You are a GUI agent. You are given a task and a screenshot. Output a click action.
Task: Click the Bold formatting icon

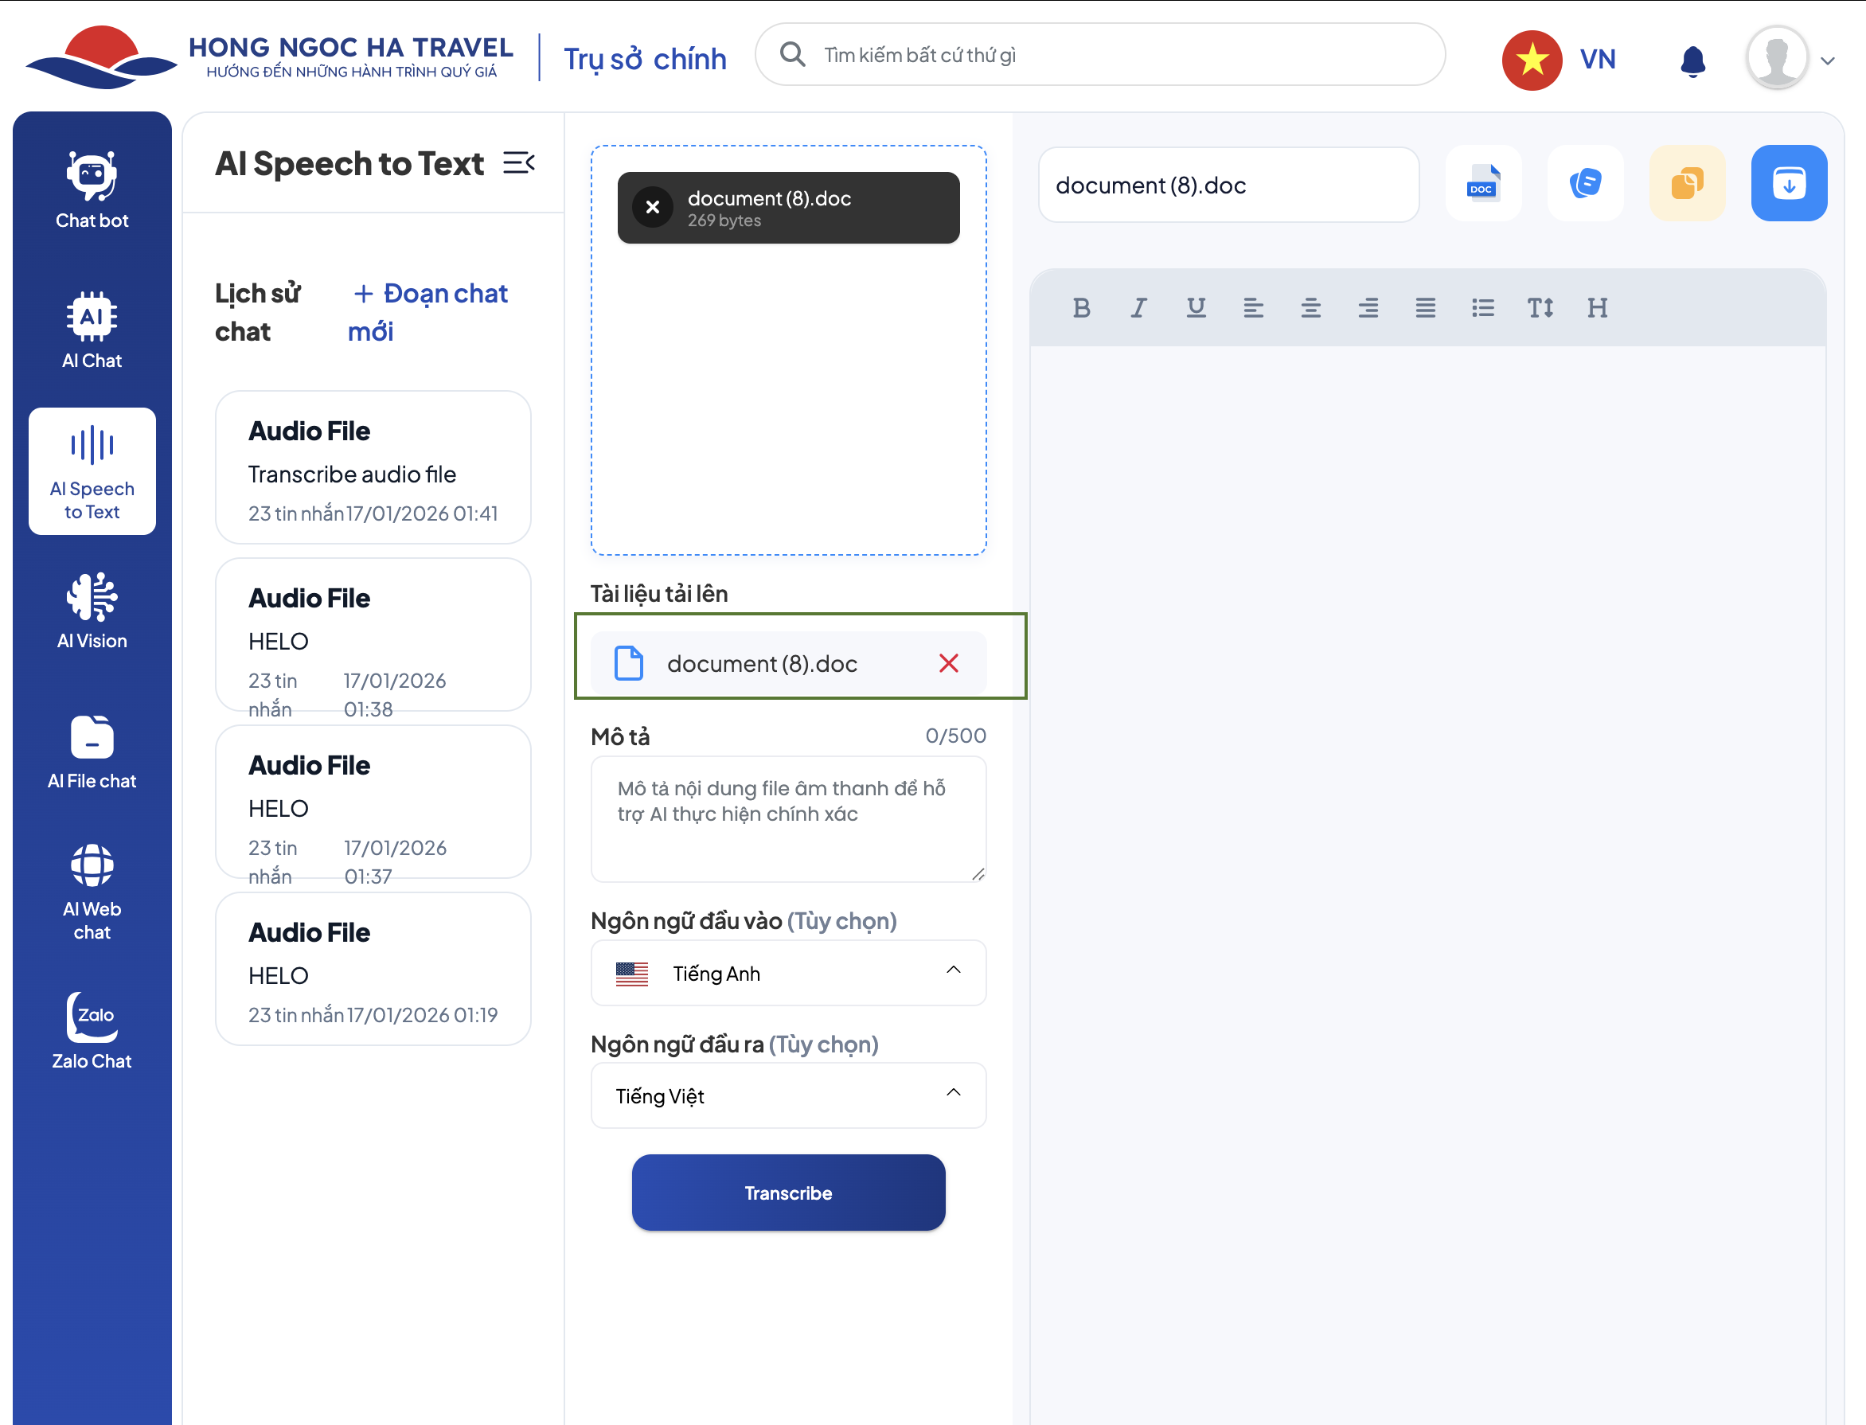[1080, 308]
